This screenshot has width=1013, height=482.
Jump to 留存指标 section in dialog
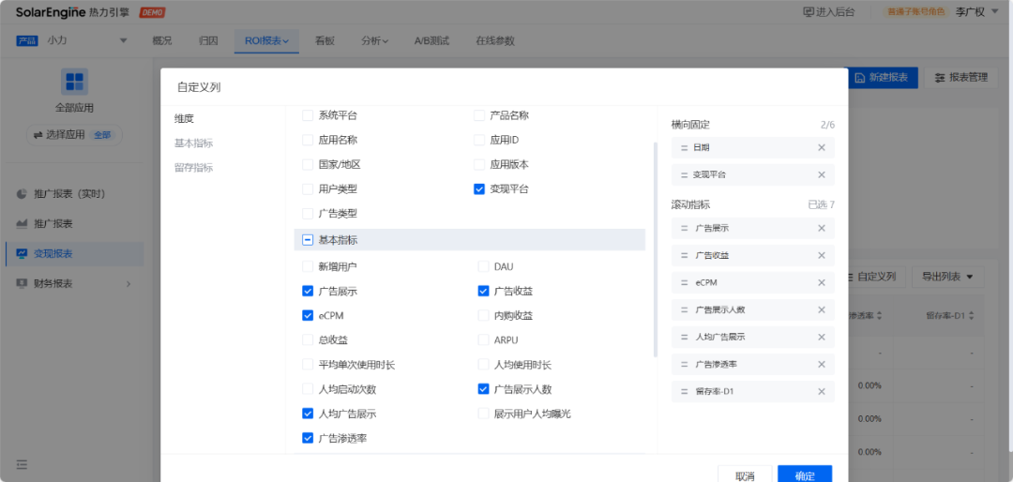coord(193,168)
